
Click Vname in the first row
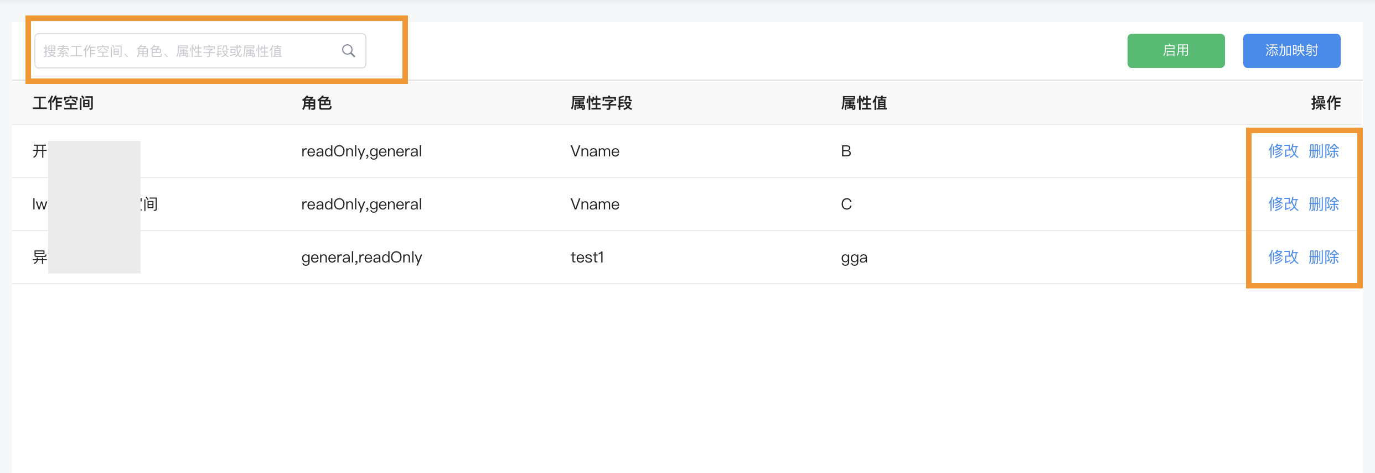click(x=595, y=151)
